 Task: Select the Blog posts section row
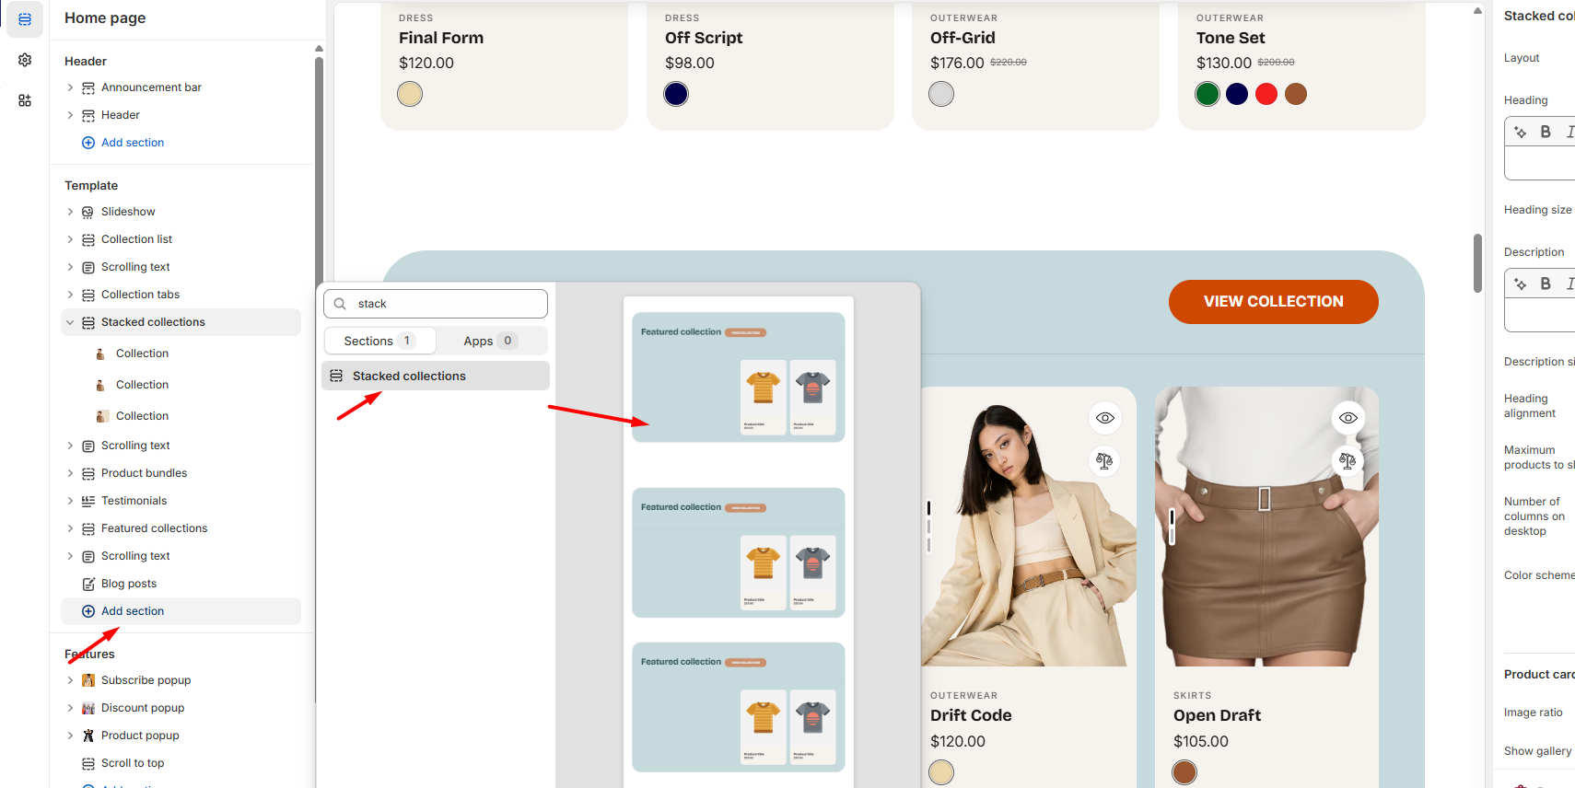[x=181, y=584]
